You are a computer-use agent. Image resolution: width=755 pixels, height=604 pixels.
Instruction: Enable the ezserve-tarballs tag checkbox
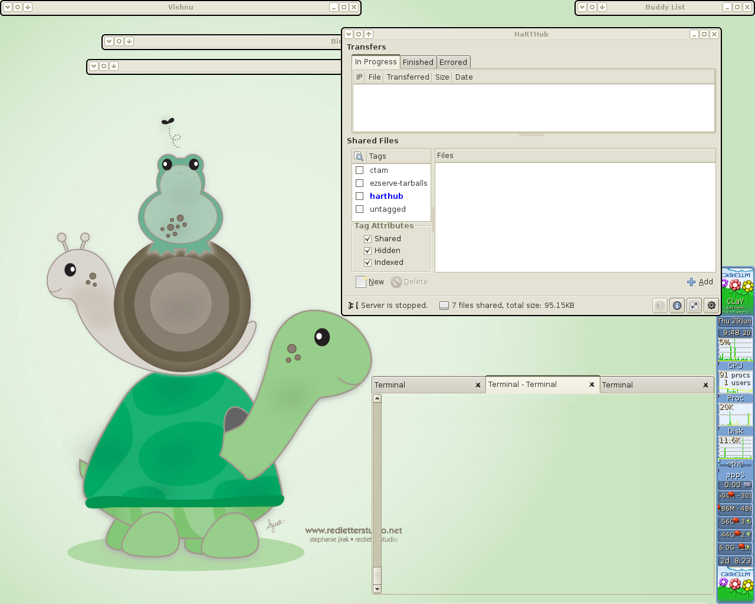pos(360,183)
